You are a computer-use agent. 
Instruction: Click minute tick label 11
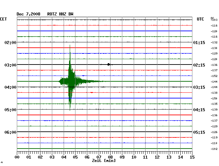pos(145,157)
